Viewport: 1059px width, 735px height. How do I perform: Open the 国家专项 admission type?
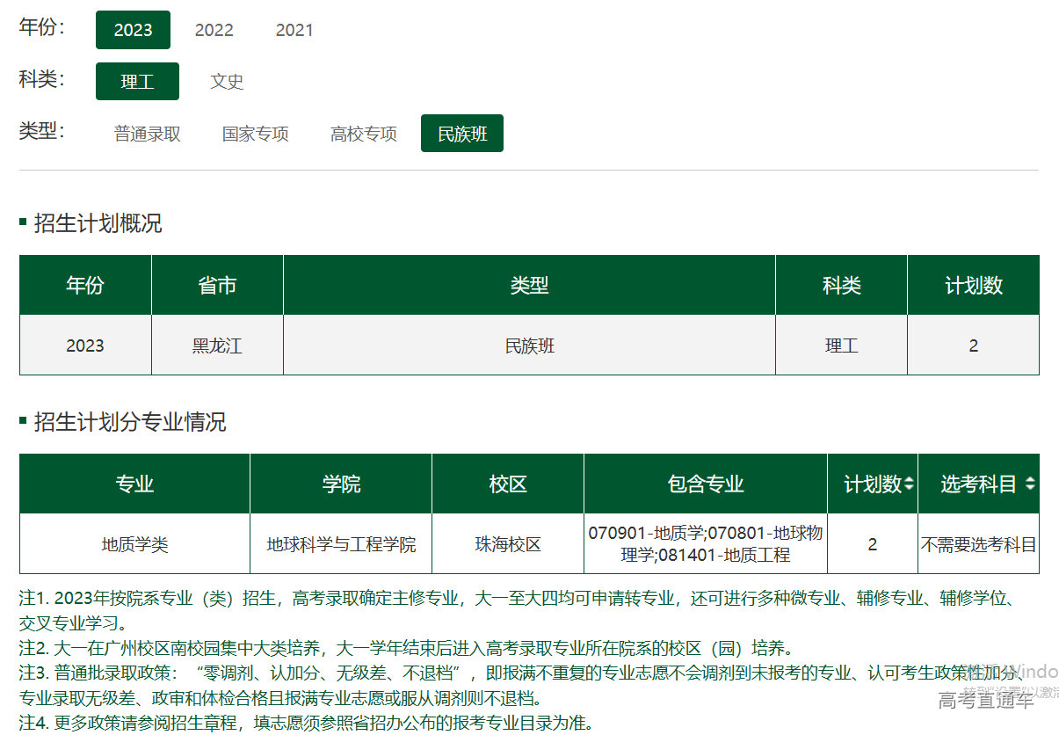(x=255, y=134)
